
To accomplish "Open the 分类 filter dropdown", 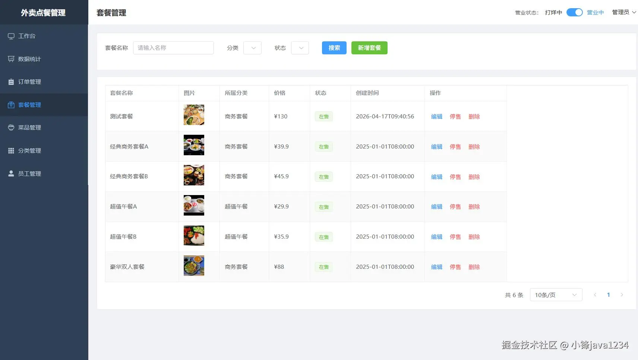I will [252, 48].
